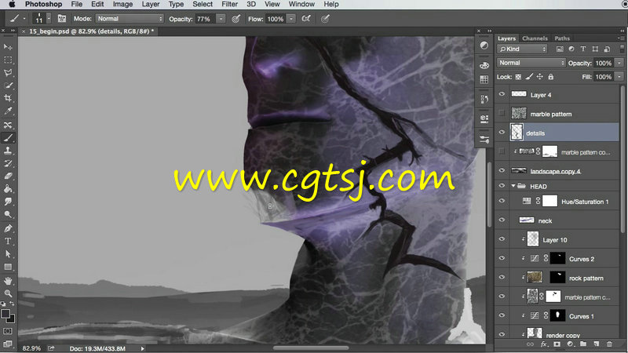
Task: Click the zoom percentage field 82.9%
Action: point(31,348)
